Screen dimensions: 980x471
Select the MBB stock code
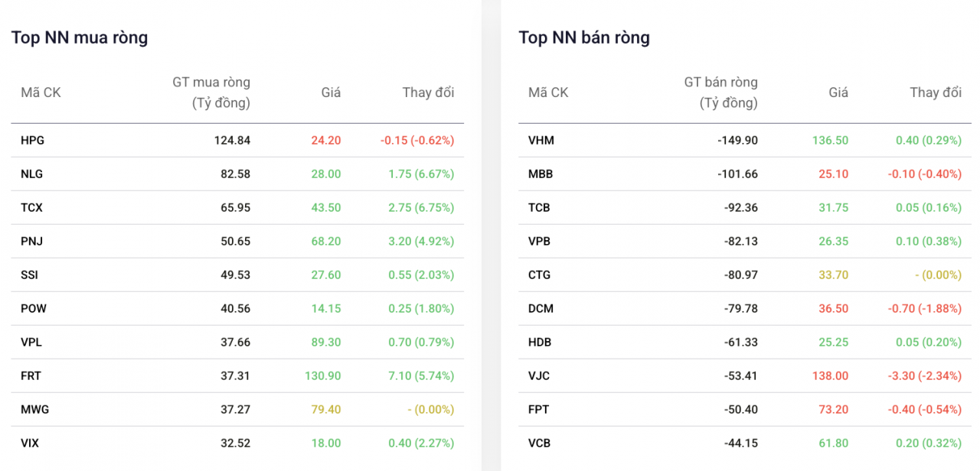(541, 174)
